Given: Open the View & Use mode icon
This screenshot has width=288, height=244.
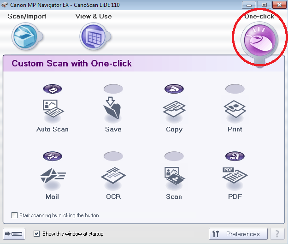Looking at the screenshot, I should click(x=94, y=36).
